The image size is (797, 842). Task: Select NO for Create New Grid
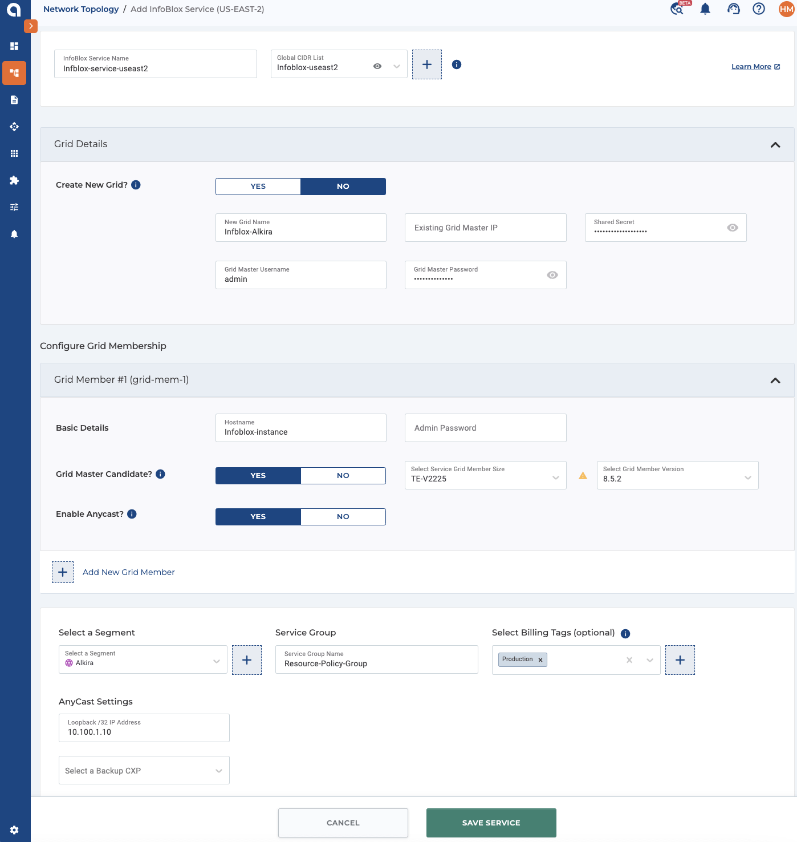click(x=343, y=187)
